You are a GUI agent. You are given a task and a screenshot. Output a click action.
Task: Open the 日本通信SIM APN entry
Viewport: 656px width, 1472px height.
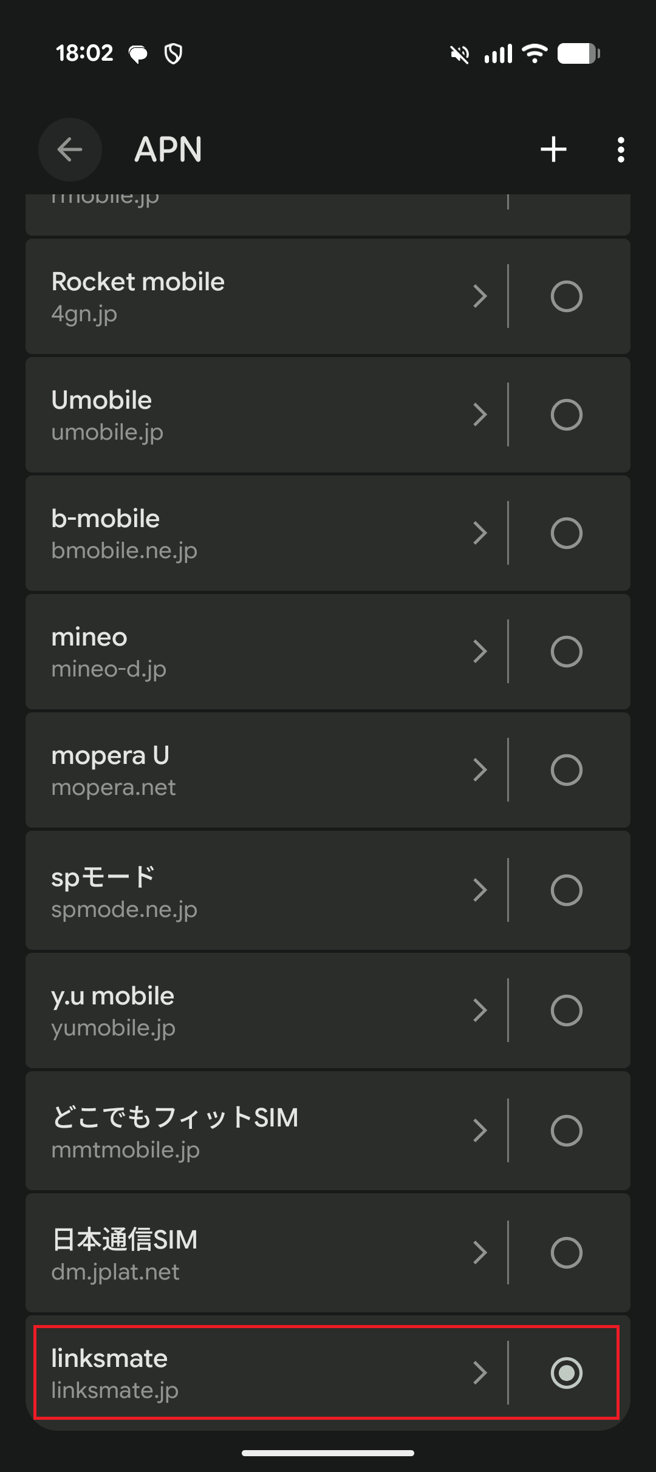tap(243, 1253)
